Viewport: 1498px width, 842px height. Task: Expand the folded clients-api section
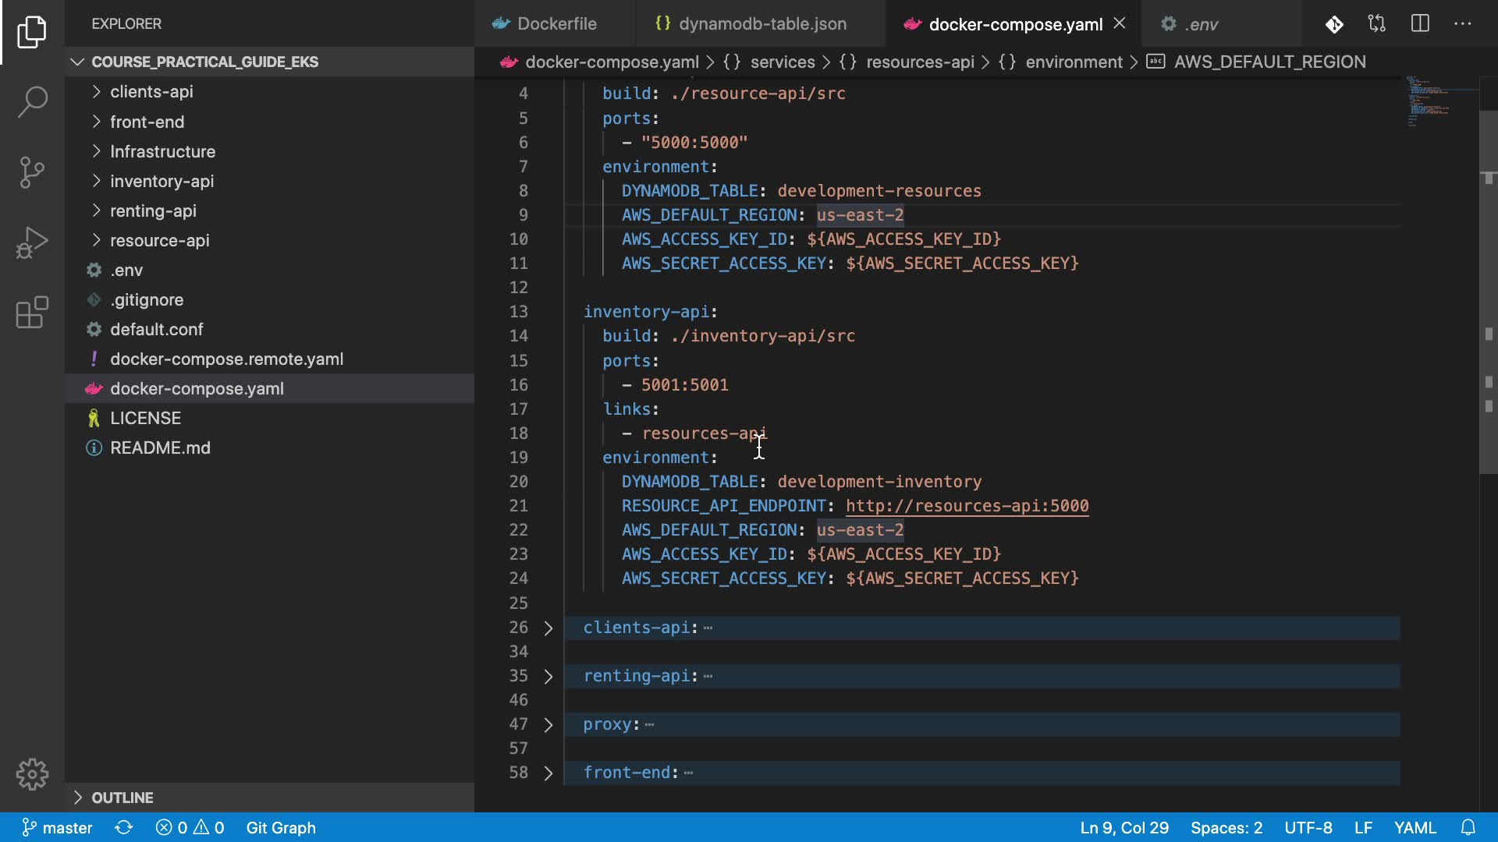pos(548,628)
